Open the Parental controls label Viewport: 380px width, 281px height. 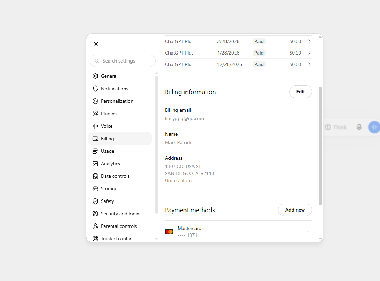[119, 226]
